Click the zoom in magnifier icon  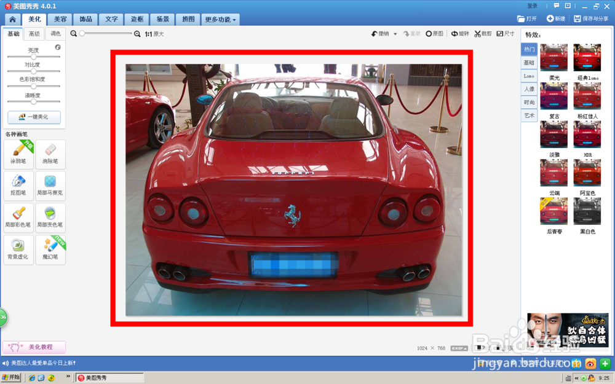(x=137, y=34)
